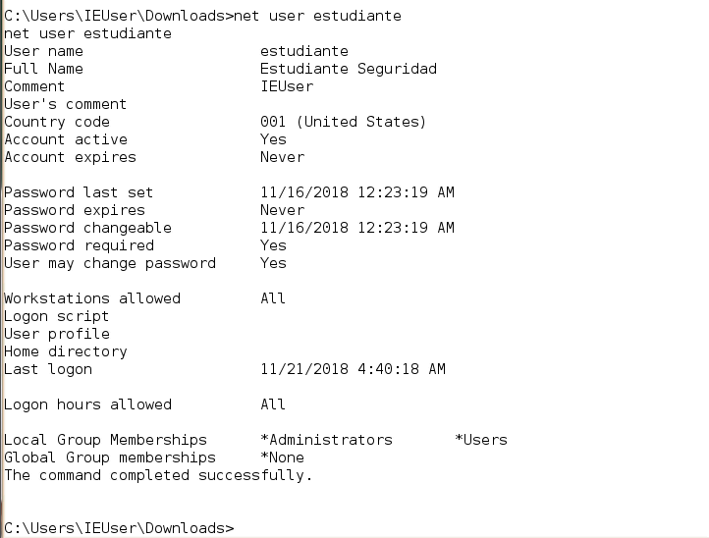Click the 'Password expires' label
Image resolution: width=709 pixels, height=538 pixels.
tap(75, 210)
